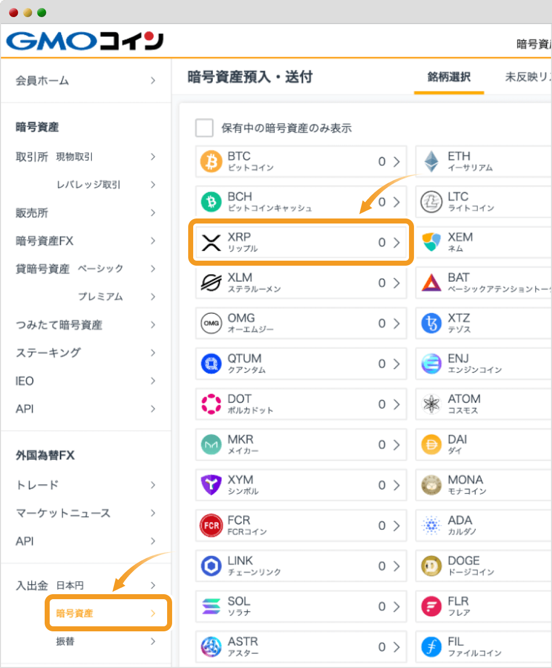Click the GMO Coin logo

(x=85, y=41)
